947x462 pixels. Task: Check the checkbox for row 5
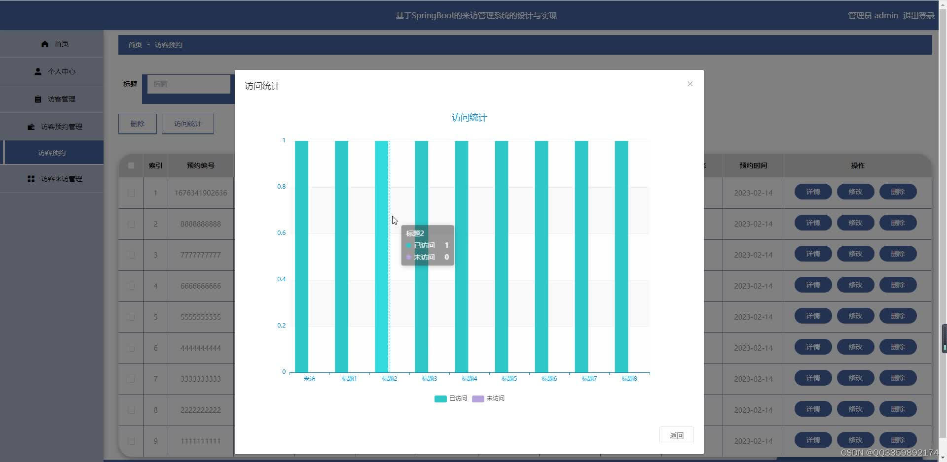click(x=131, y=317)
